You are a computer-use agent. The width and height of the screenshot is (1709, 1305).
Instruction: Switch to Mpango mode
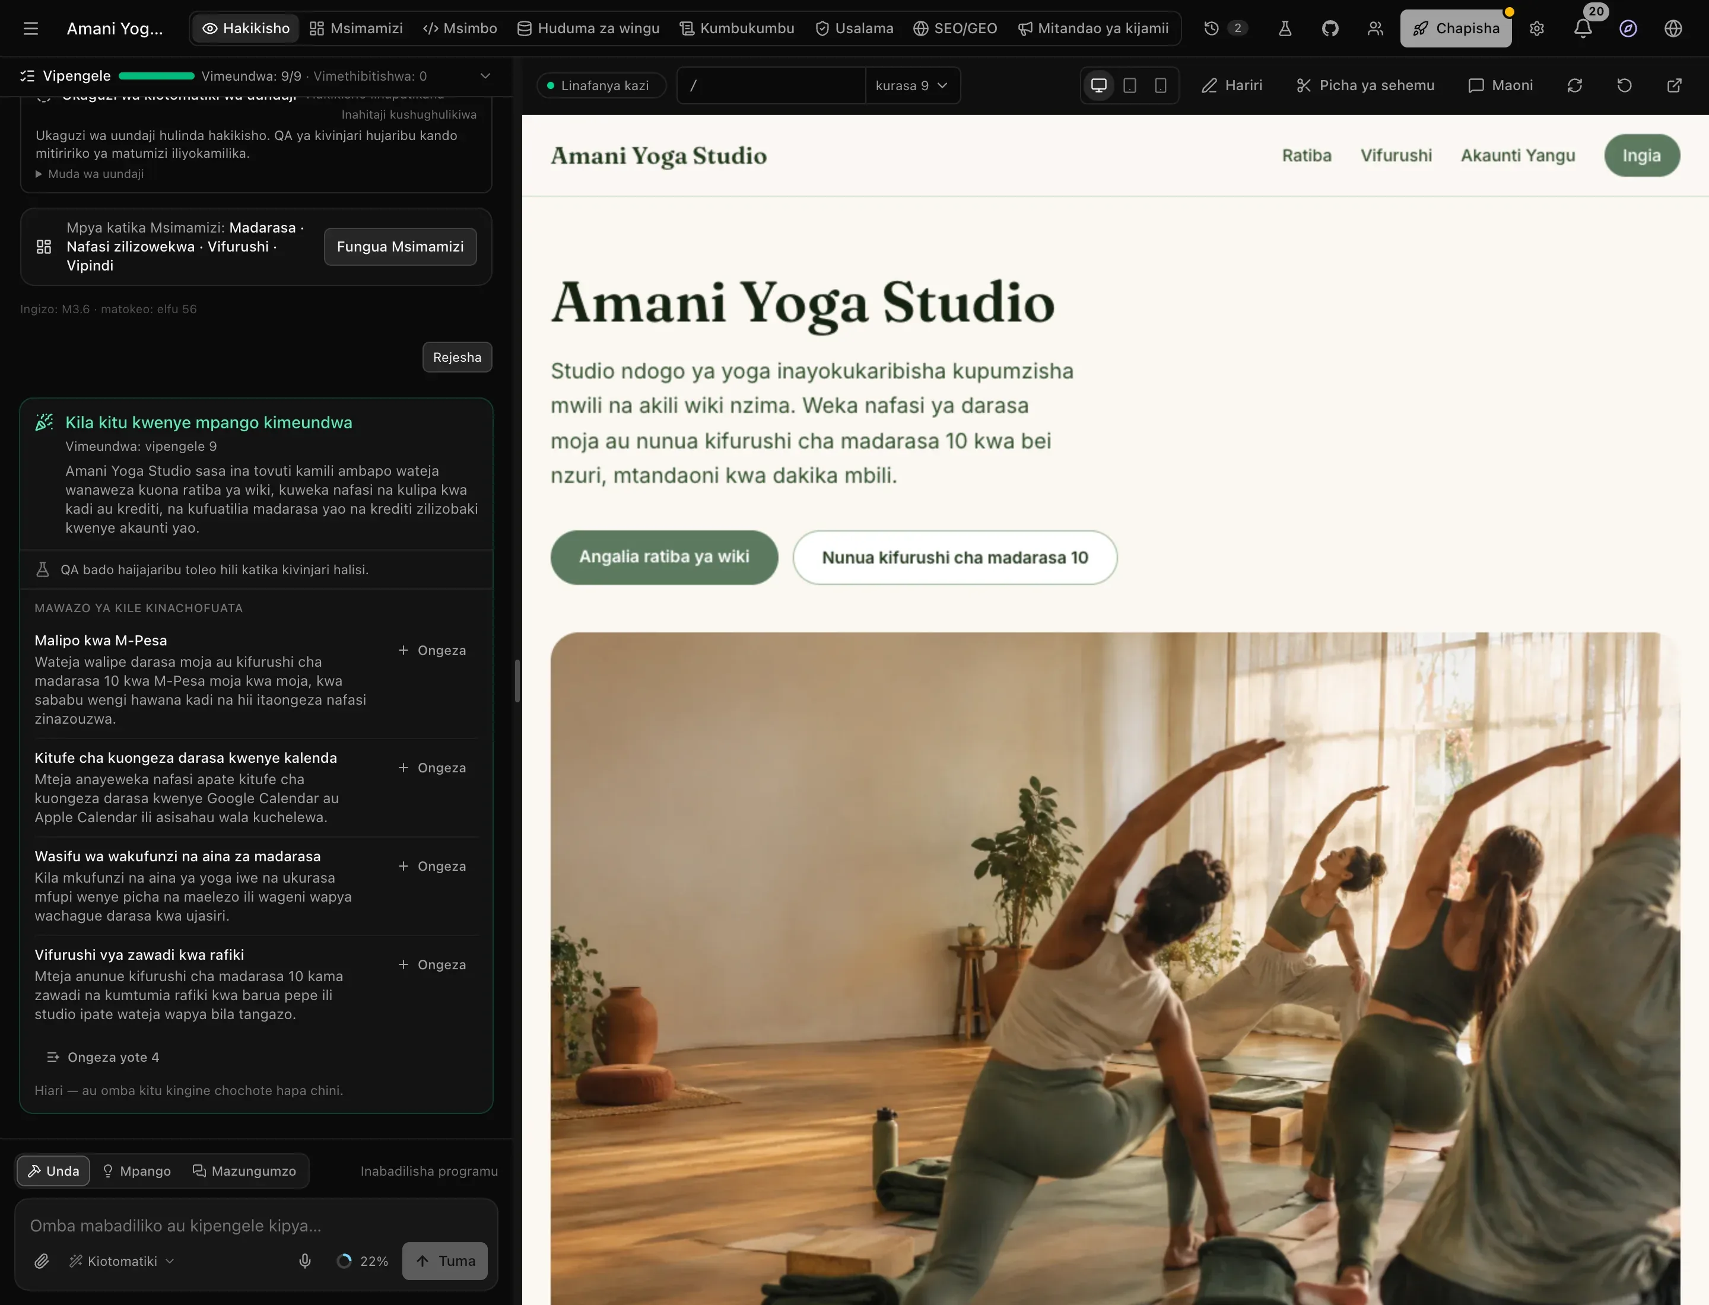[x=137, y=1170]
